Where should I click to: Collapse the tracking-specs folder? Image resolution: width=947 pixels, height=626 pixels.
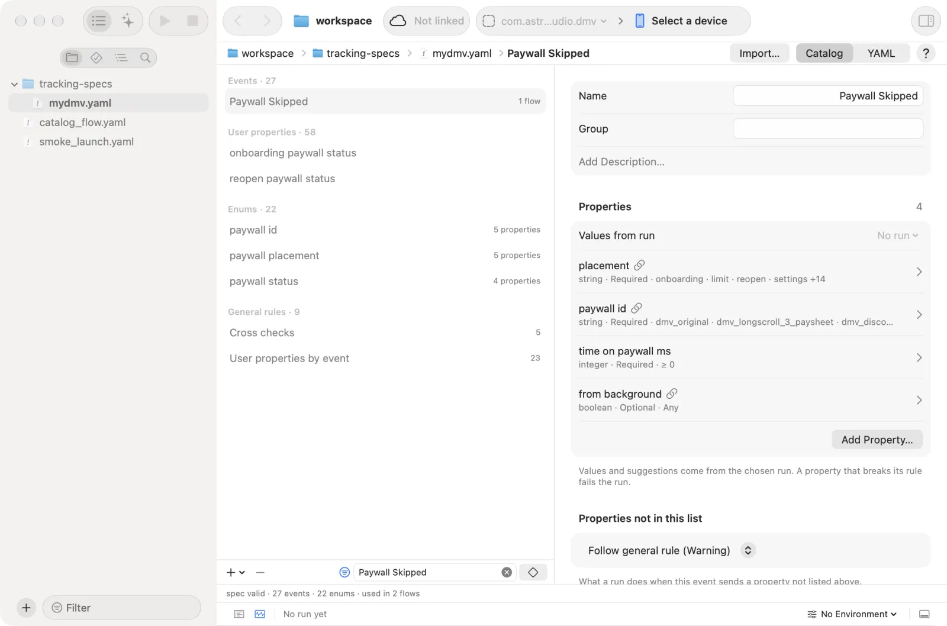(14, 84)
